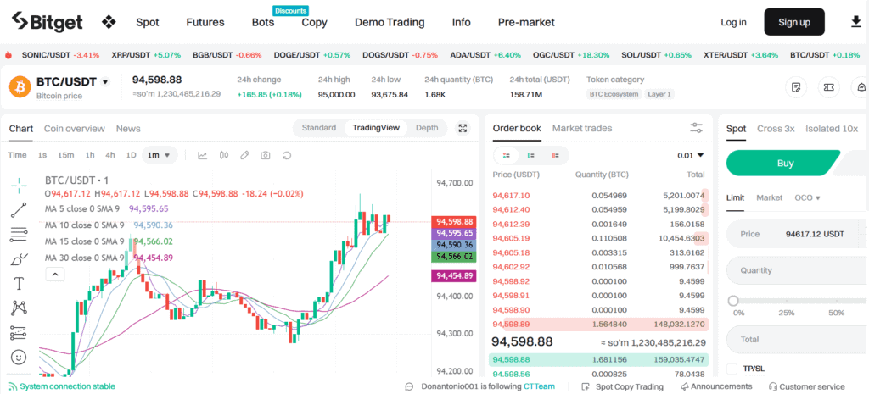This screenshot has height=394, width=869.
Task: Collapse the indicator legend chevron
Action: click(55, 274)
